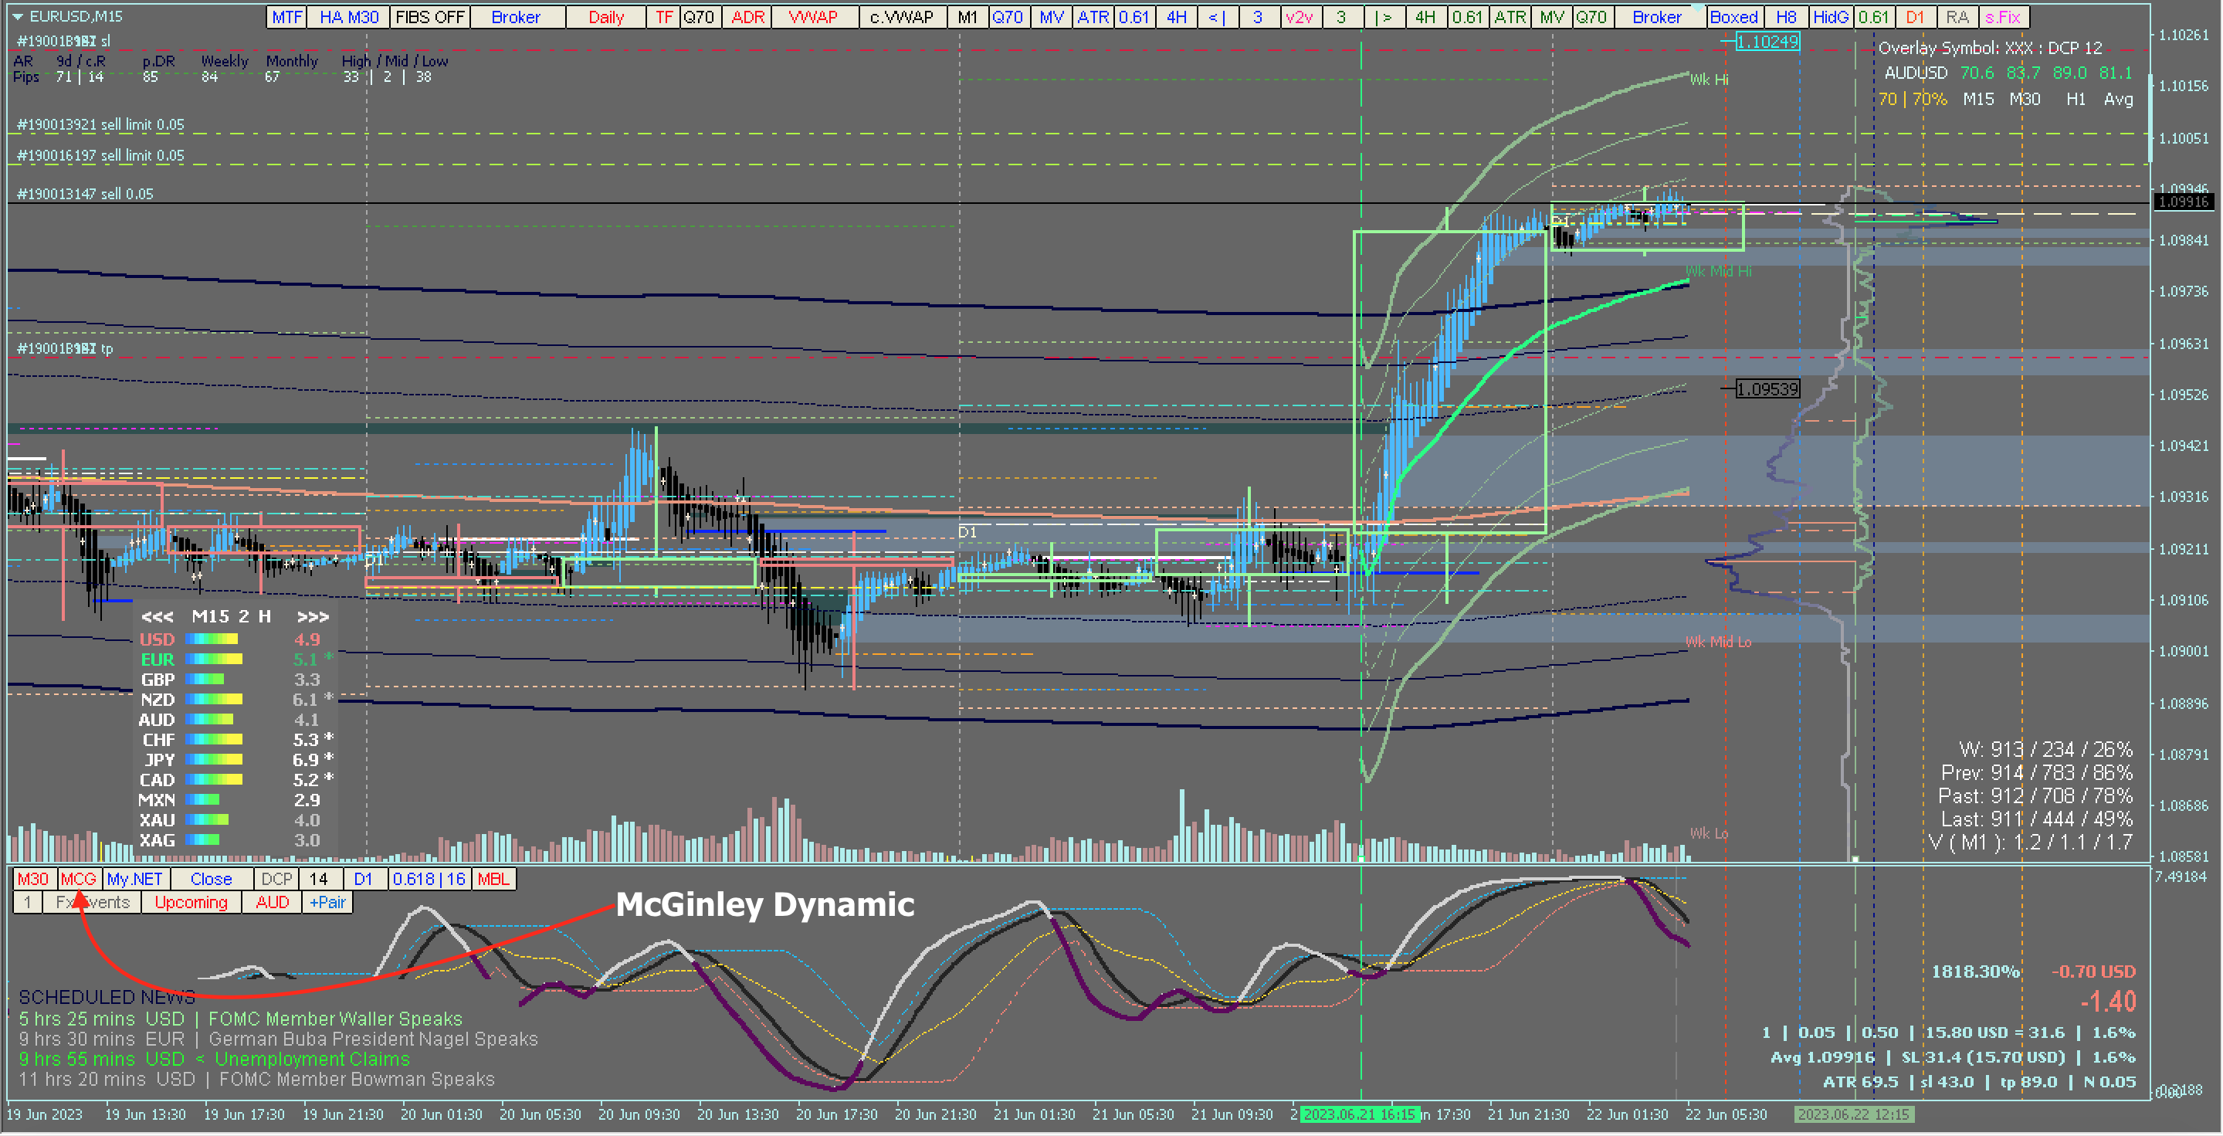Click the RA toolbar button
Screen dimensions: 2223x1136
[x=1957, y=16]
